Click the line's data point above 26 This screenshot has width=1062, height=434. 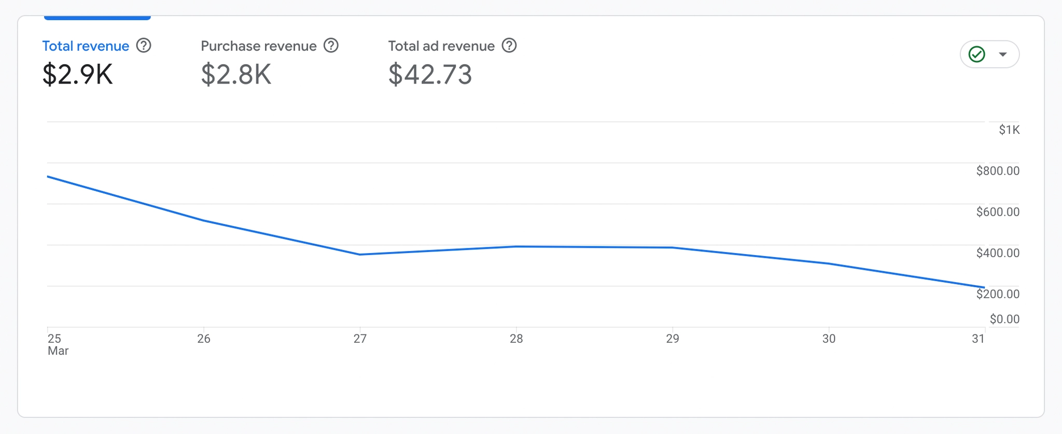[x=204, y=220]
